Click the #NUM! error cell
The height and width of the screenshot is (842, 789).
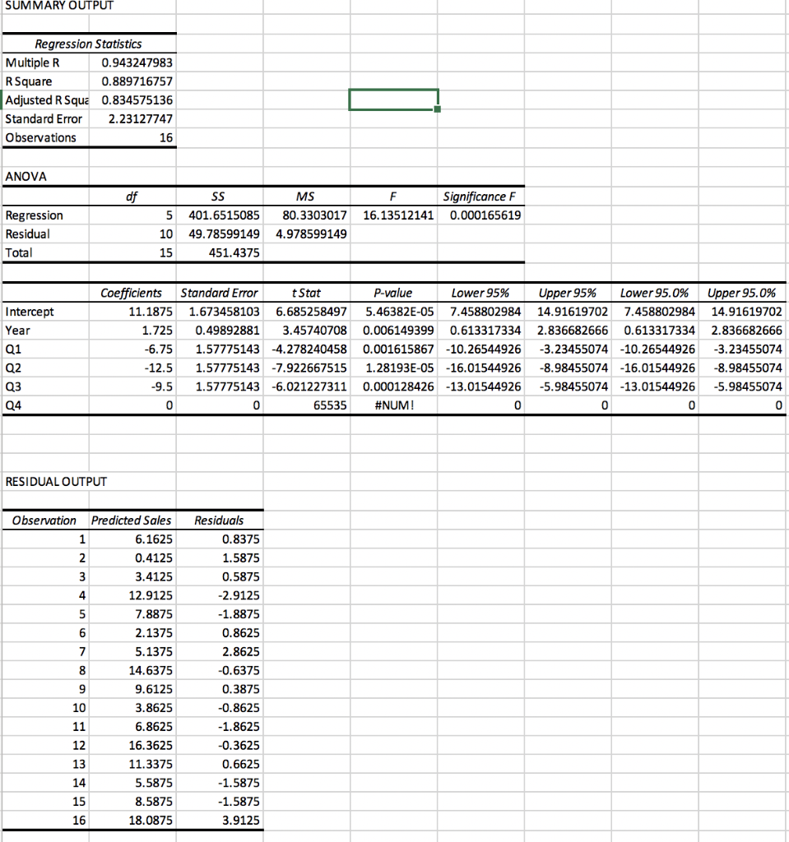[394, 405]
